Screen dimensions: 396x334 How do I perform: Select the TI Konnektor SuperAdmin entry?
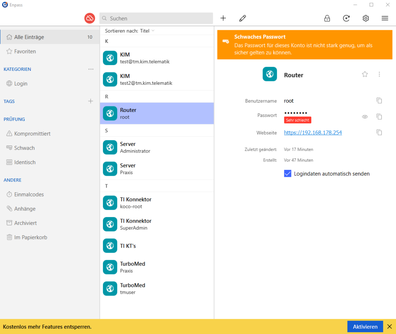tap(157, 224)
